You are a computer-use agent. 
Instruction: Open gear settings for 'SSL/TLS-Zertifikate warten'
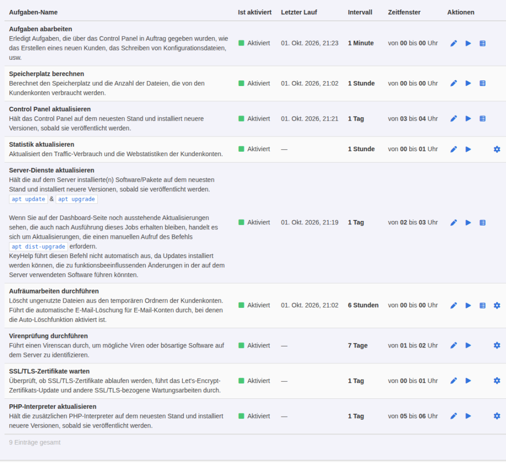tap(497, 381)
